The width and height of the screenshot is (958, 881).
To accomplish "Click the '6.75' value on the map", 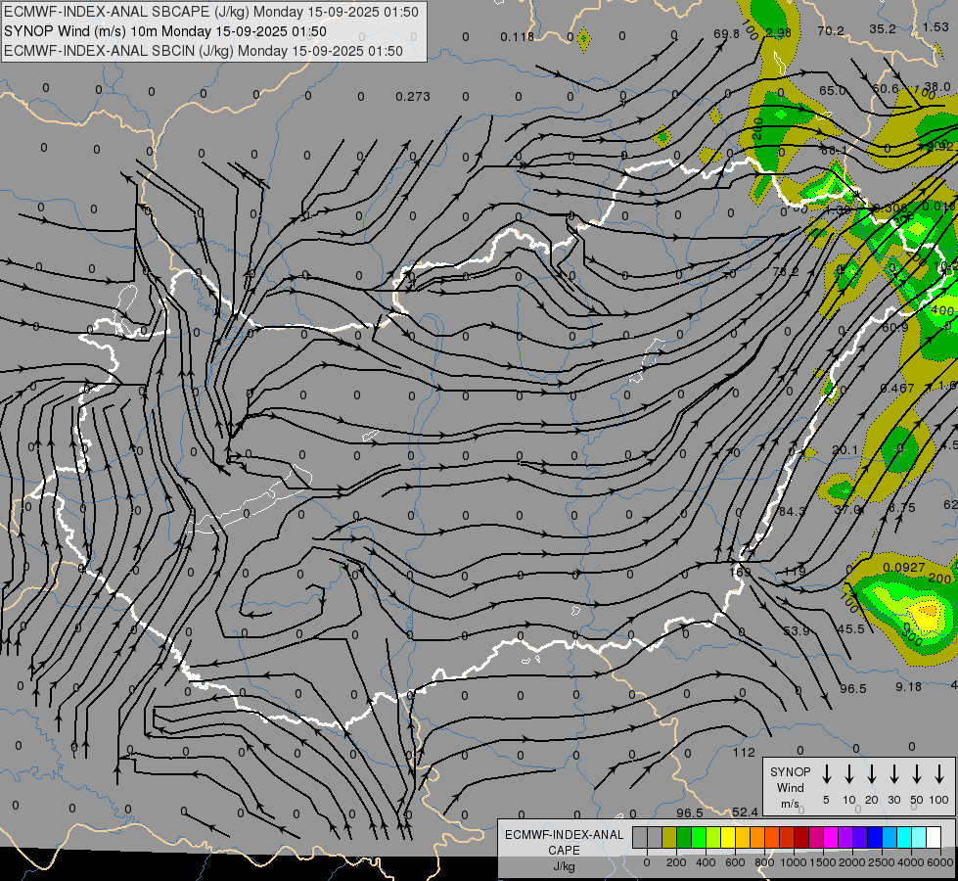I will point(902,508).
